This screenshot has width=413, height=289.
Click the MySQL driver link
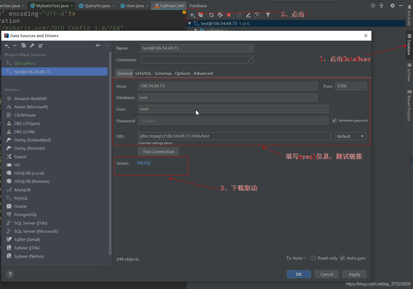point(144,163)
